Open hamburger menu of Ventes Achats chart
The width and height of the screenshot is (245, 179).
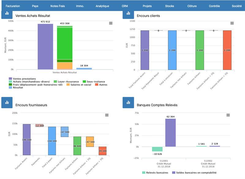click(x=111, y=23)
